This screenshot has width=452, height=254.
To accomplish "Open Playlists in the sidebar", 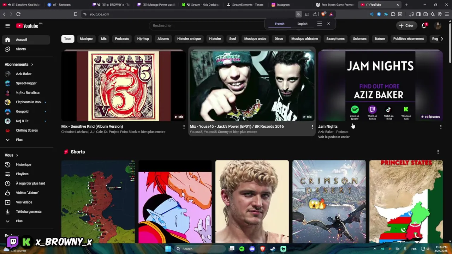I will click(25, 174).
